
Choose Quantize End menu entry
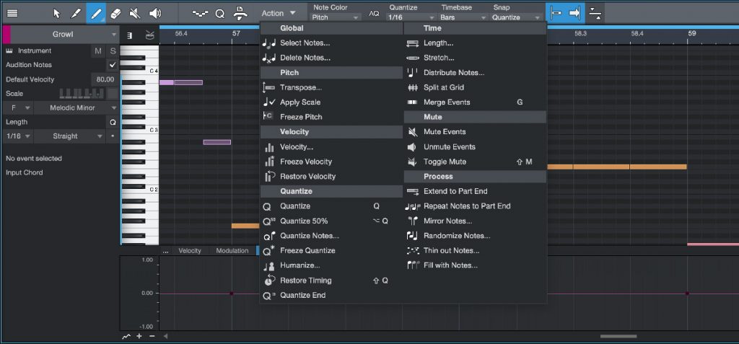pyautogui.click(x=331, y=296)
